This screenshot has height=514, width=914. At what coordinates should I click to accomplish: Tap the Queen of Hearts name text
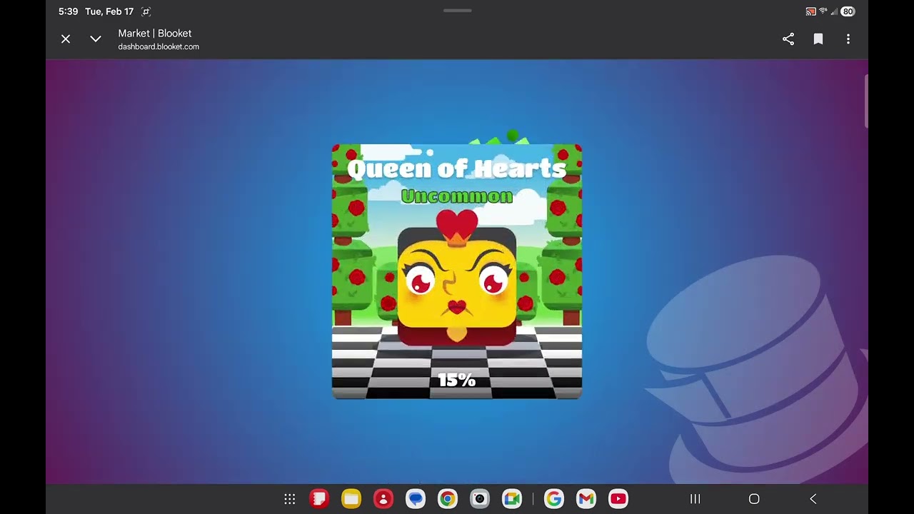[457, 168]
